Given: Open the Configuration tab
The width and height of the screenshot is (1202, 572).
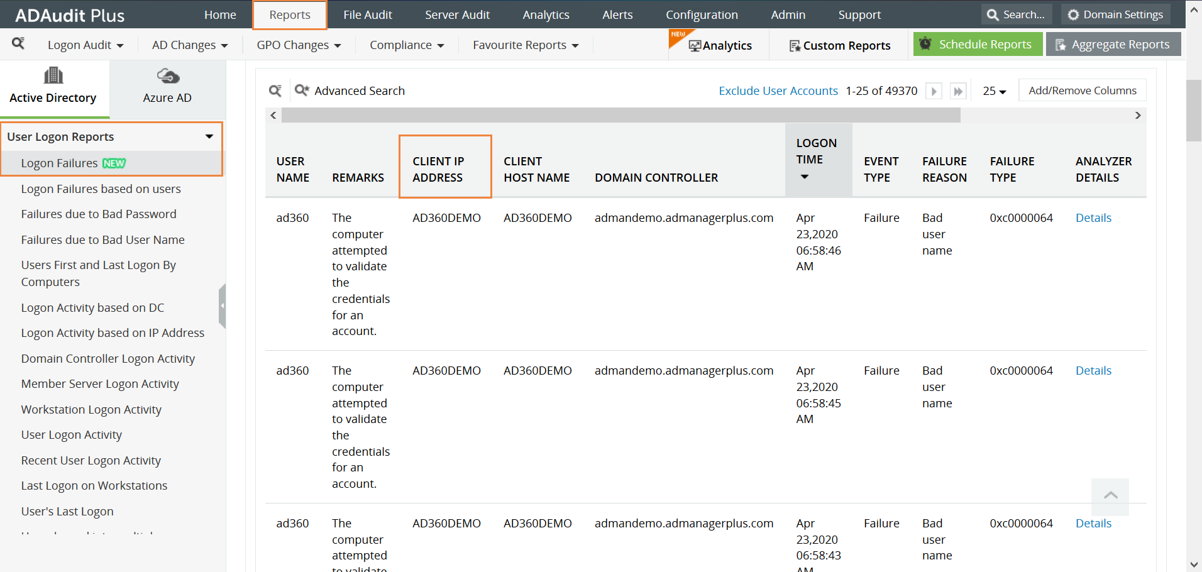Looking at the screenshot, I should 702,14.
